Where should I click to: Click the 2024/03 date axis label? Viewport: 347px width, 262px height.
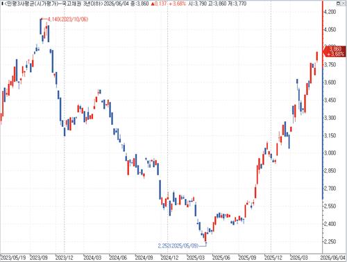[x=92, y=257]
